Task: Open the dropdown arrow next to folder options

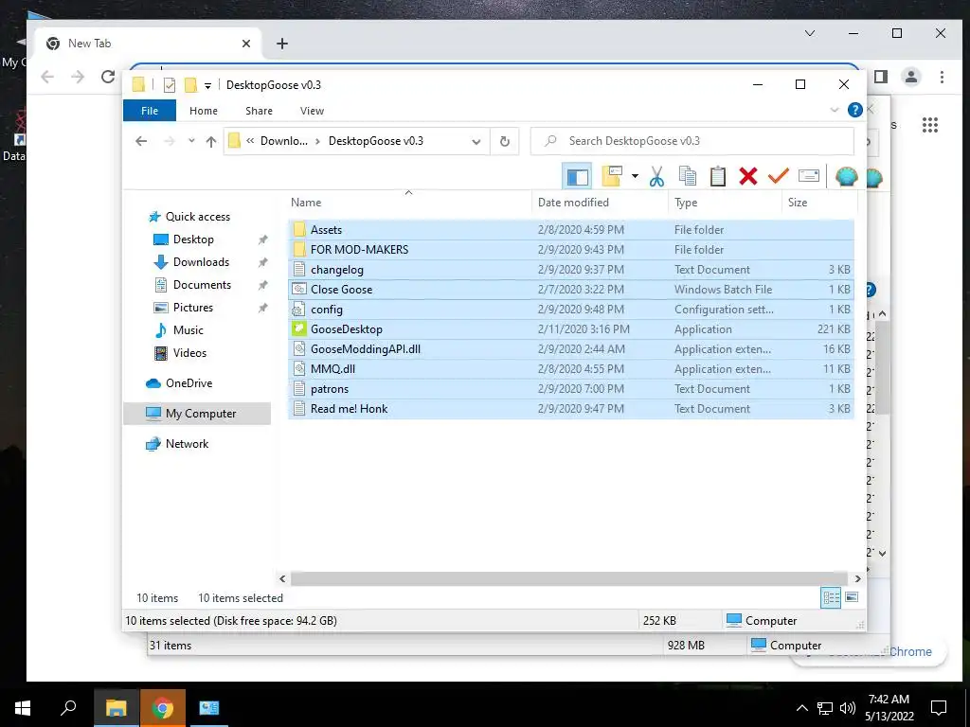Action: (x=635, y=177)
